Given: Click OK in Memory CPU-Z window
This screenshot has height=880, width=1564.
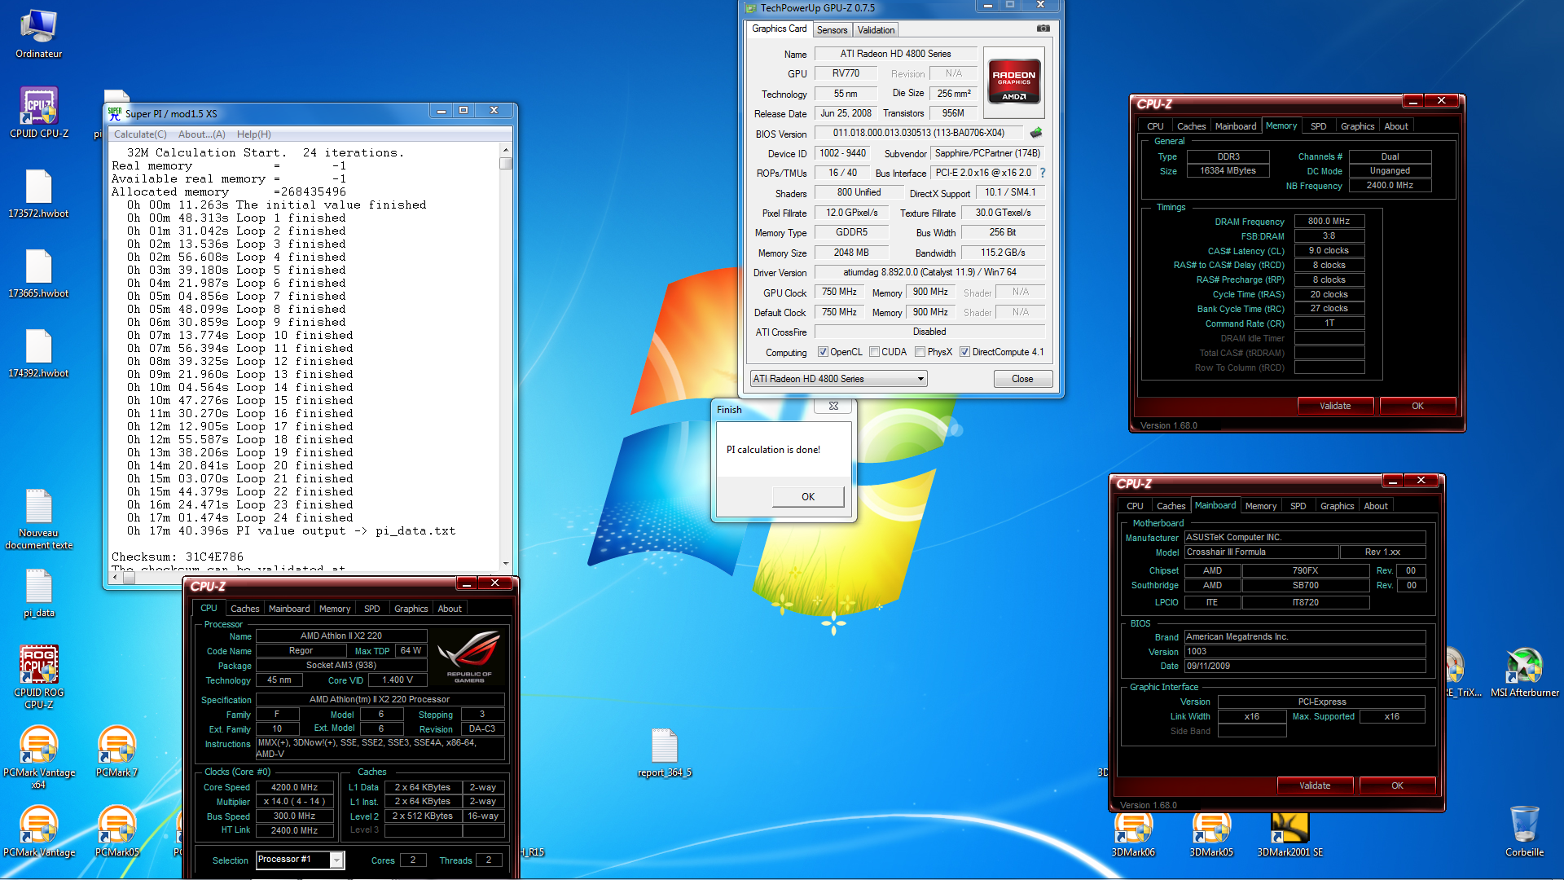Looking at the screenshot, I should click(x=1417, y=406).
